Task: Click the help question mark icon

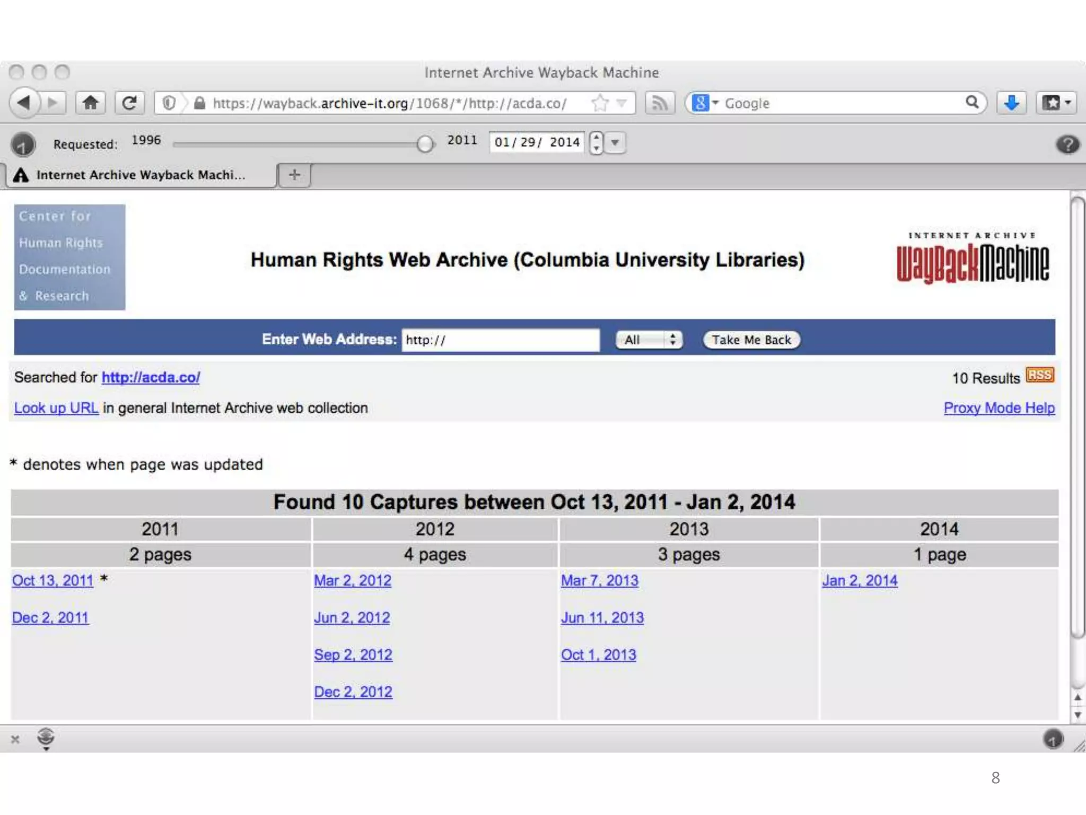Action: [1067, 144]
